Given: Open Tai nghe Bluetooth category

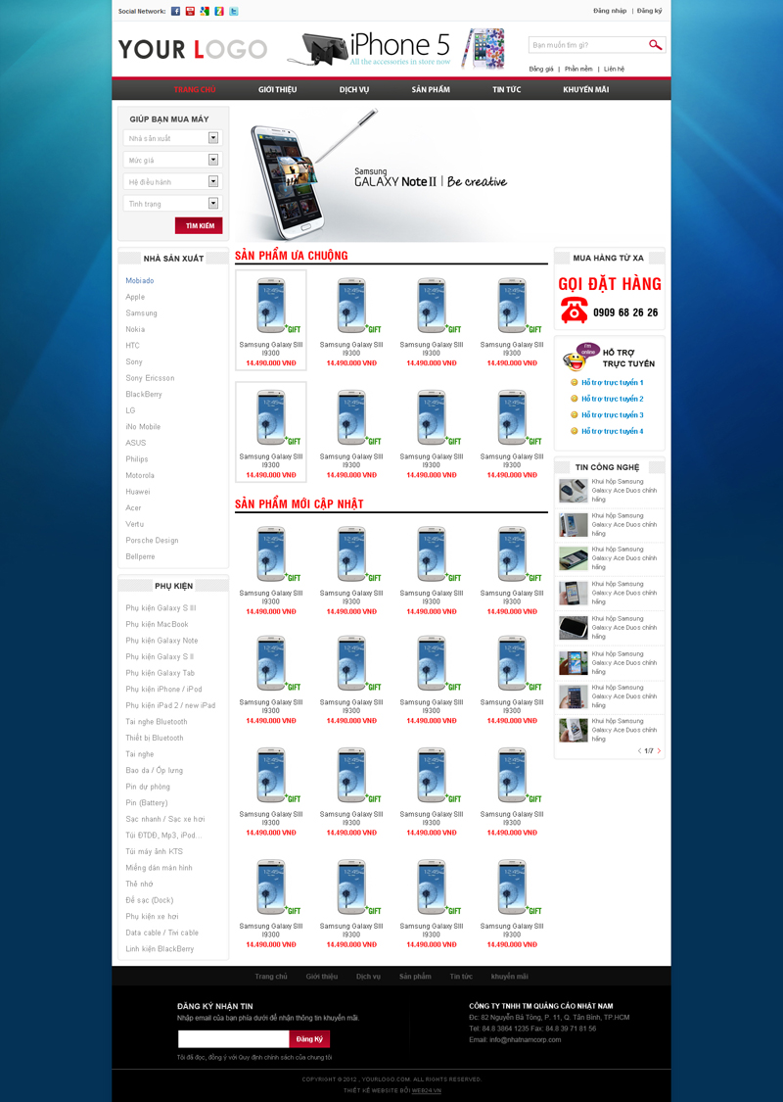Looking at the screenshot, I should [156, 722].
